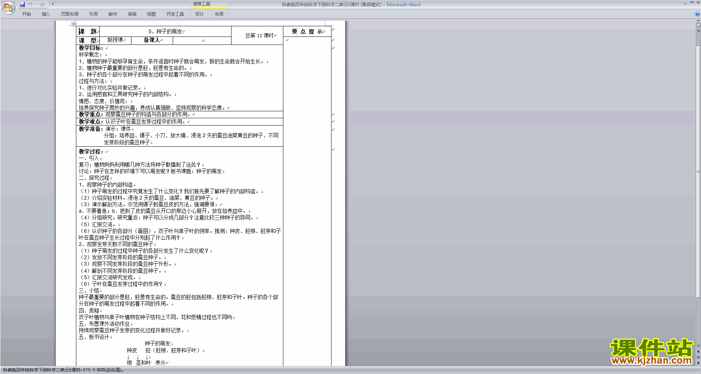Viewport: 701px width, 374px height.
Task: Open the table tools 布局 tab
Action: 219,14
